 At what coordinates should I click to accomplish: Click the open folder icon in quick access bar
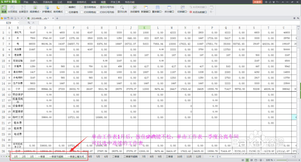point(2,18)
